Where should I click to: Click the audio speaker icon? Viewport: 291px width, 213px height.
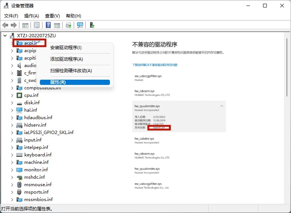click(19, 66)
